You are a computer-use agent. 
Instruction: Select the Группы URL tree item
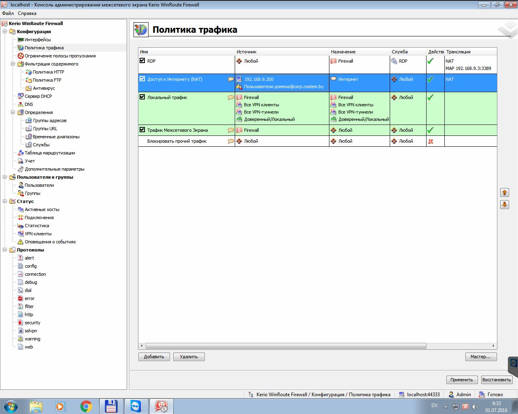coord(45,129)
